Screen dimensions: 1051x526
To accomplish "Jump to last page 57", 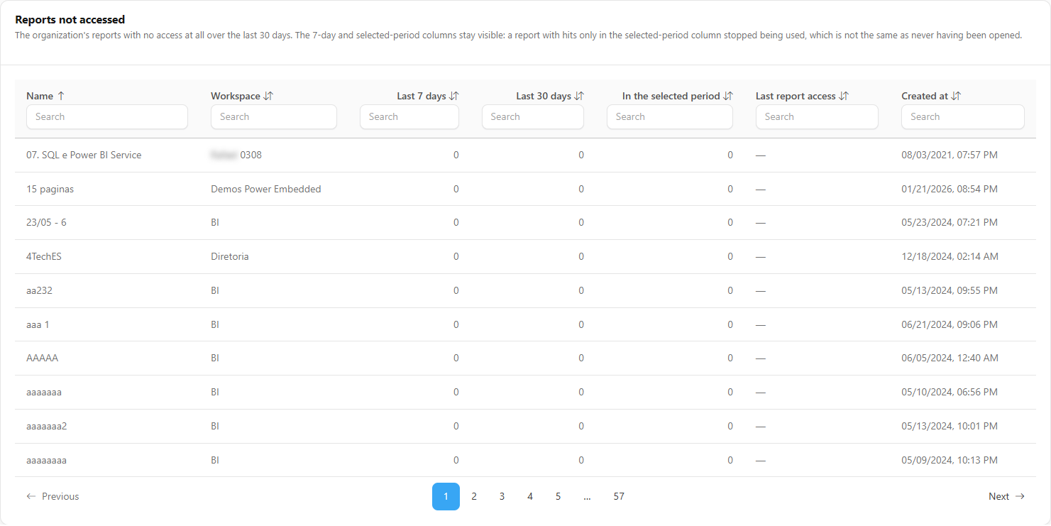I will (x=619, y=497).
